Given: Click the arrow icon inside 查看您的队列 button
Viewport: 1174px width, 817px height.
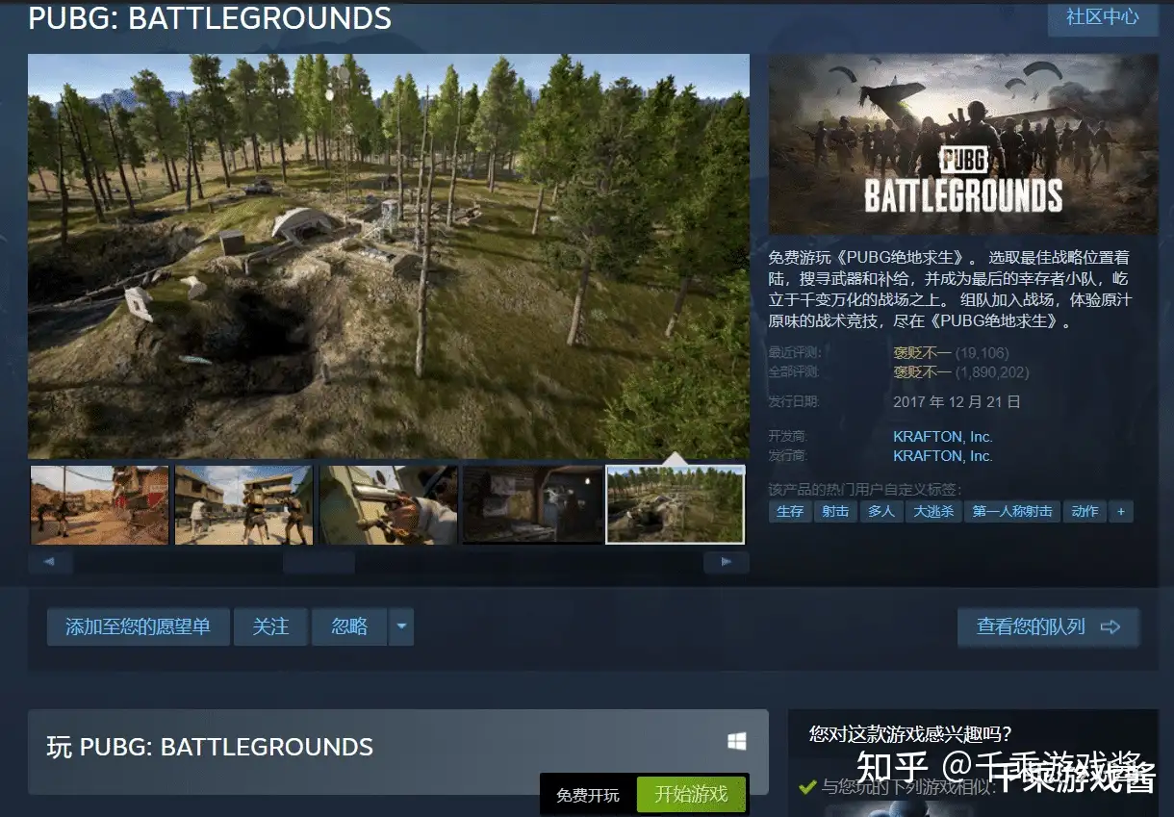Looking at the screenshot, I should tap(1111, 626).
